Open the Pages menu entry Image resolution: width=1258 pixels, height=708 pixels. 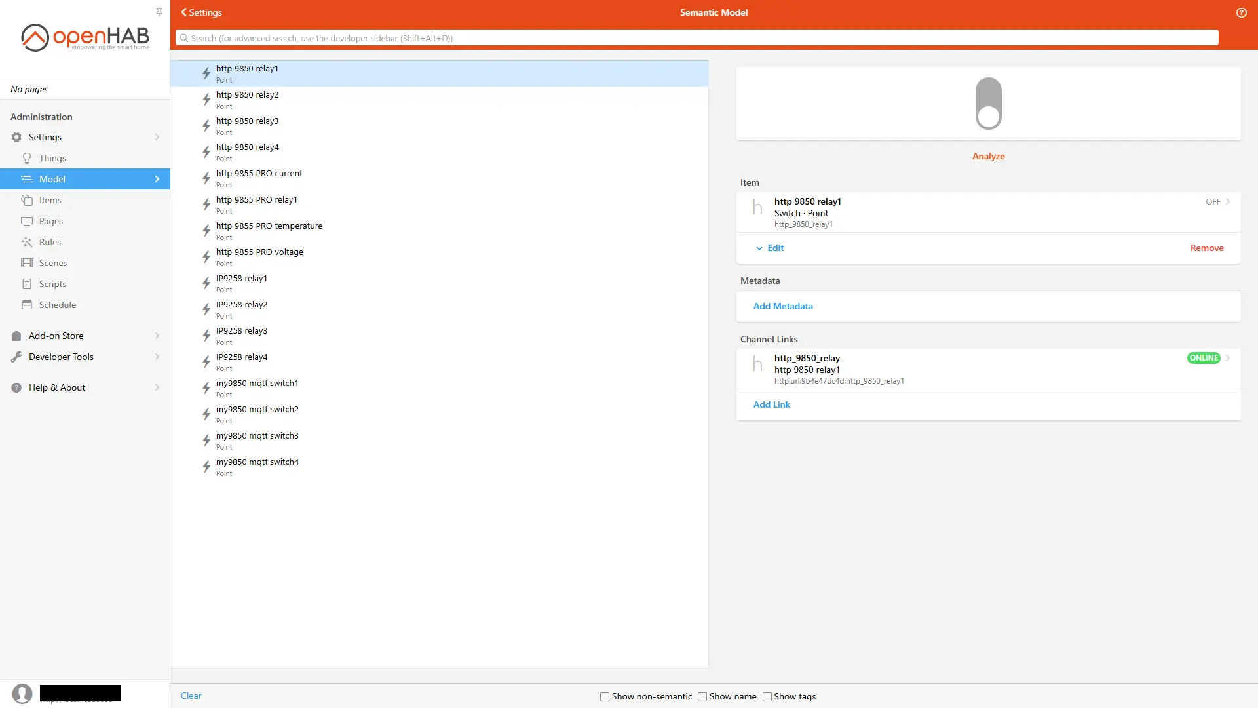(51, 221)
